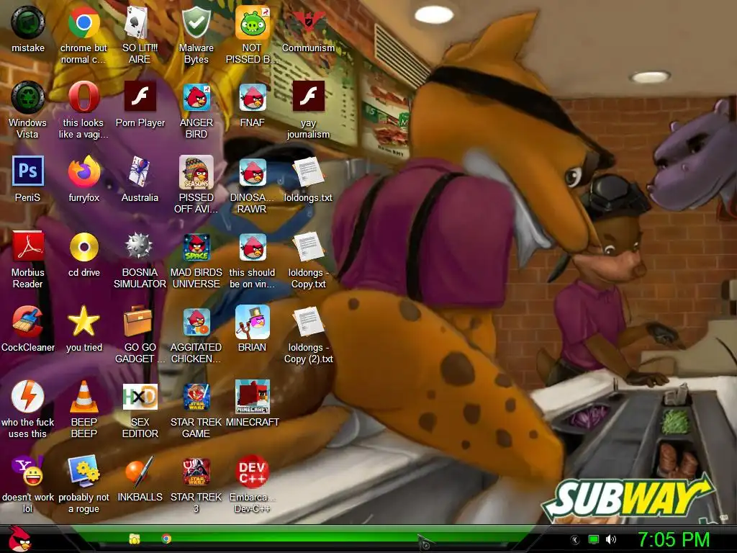The width and height of the screenshot is (737, 553).
Task: Launch the STAR TREK GAME icon
Action: [x=196, y=397]
